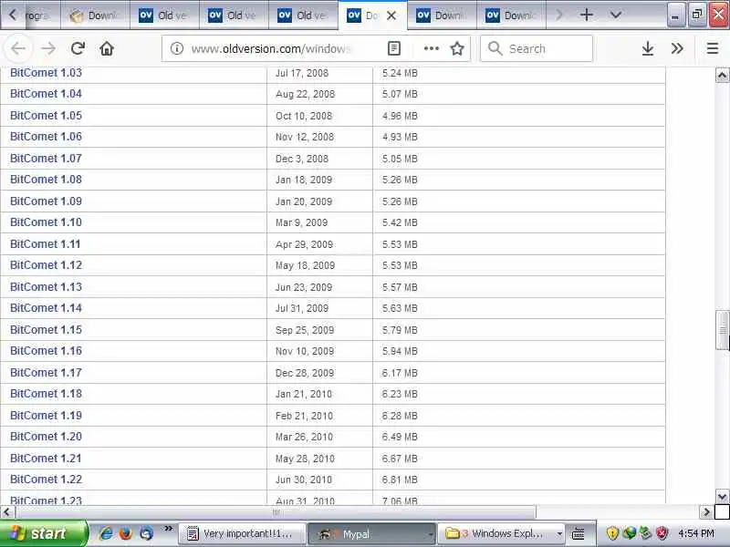The width and height of the screenshot is (730, 547).
Task: Open on-screen keyboard taskbar icon
Action: pos(578,533)
